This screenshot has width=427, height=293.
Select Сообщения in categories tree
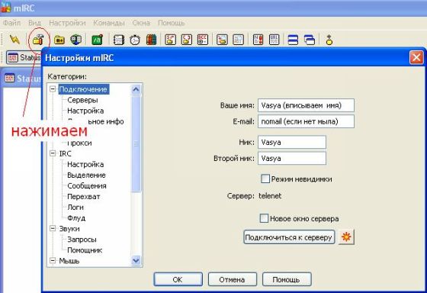click(x=87, y=185)
